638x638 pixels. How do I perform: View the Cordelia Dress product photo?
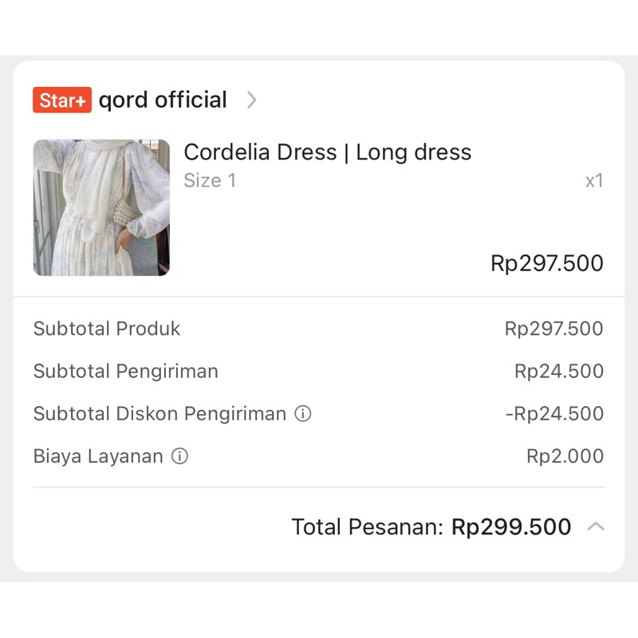[x=101, y=207]
